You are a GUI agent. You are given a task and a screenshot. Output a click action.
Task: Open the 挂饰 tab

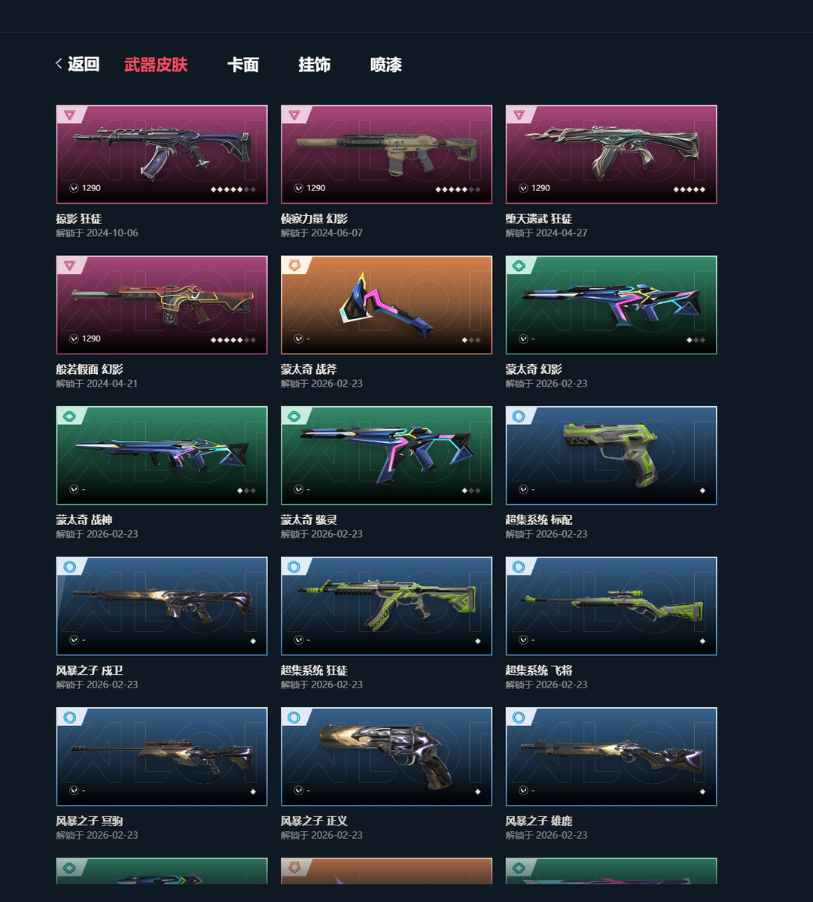pos(315,65)
